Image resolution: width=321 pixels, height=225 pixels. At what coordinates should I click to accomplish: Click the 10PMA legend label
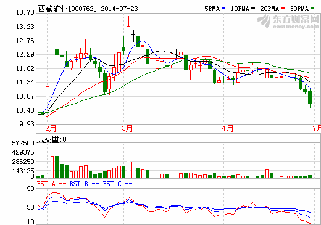(240, 9)
